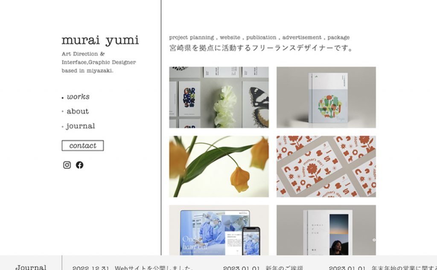Go to the works section

(78, 97)
